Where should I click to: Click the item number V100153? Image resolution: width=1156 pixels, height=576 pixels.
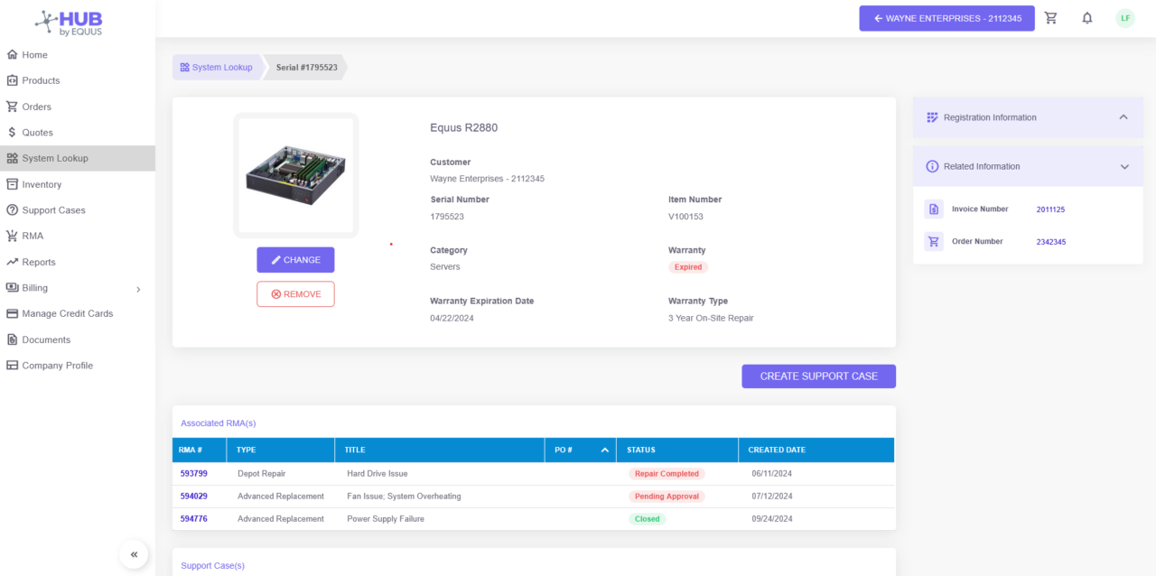685,217
